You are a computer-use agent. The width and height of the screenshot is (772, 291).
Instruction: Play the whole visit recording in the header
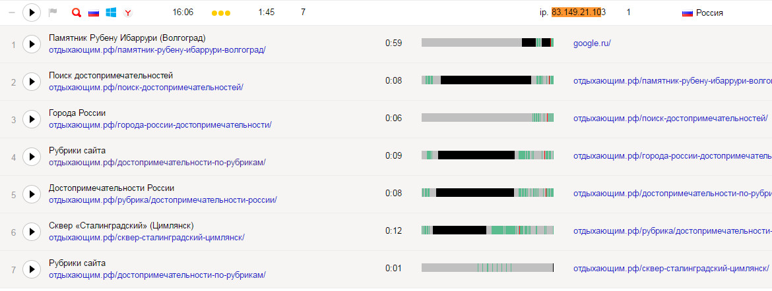click(x=32, y=13)
